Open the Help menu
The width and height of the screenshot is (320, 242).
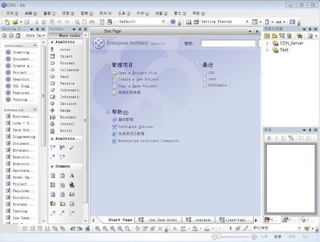click(199, 13)
